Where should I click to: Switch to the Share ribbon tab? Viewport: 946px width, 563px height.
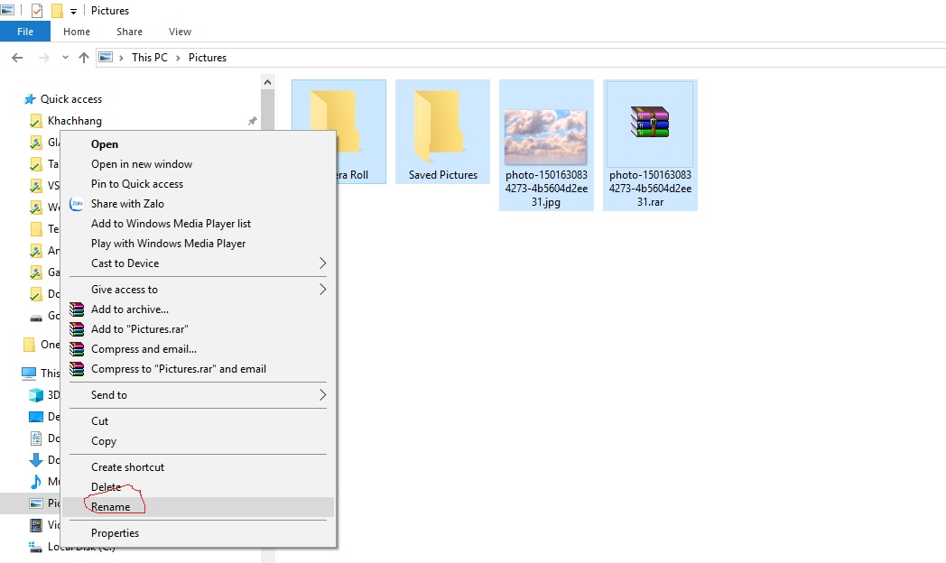click(129, 32)
